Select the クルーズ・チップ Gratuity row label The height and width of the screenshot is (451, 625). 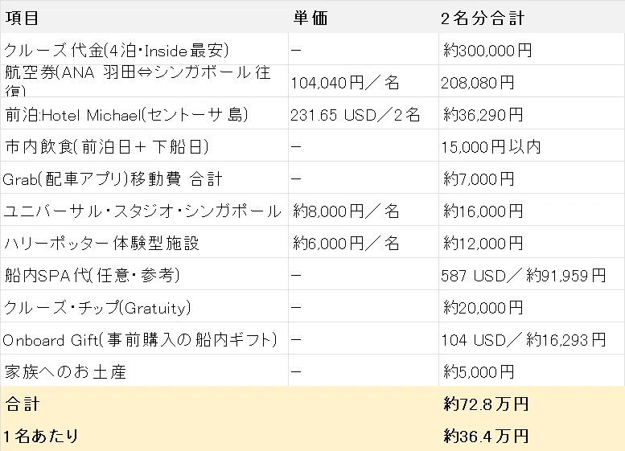(97, 308)
